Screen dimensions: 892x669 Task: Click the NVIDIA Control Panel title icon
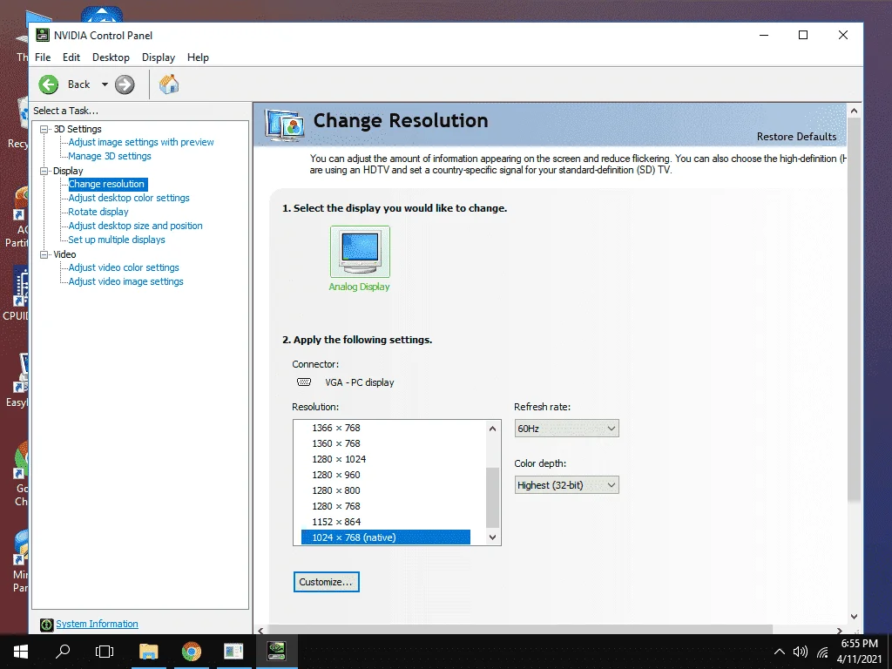(43, 35)
